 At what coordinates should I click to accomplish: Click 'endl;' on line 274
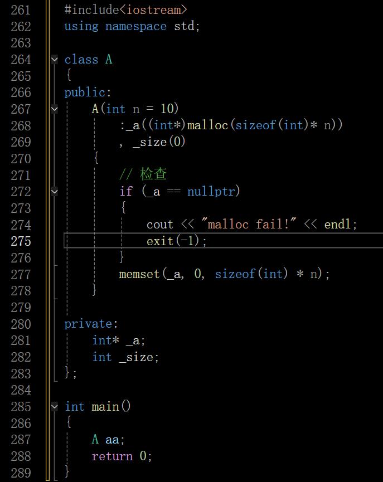click(341, 225)
